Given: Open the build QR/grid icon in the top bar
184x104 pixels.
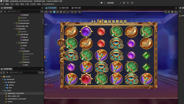Looking at the screenshot, I should point(132,3).
